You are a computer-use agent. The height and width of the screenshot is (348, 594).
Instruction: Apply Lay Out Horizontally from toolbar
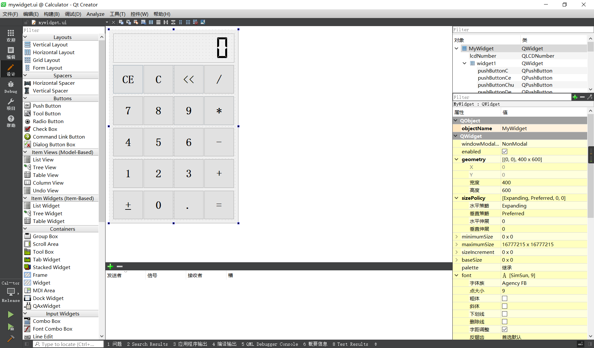coord(151,22)
